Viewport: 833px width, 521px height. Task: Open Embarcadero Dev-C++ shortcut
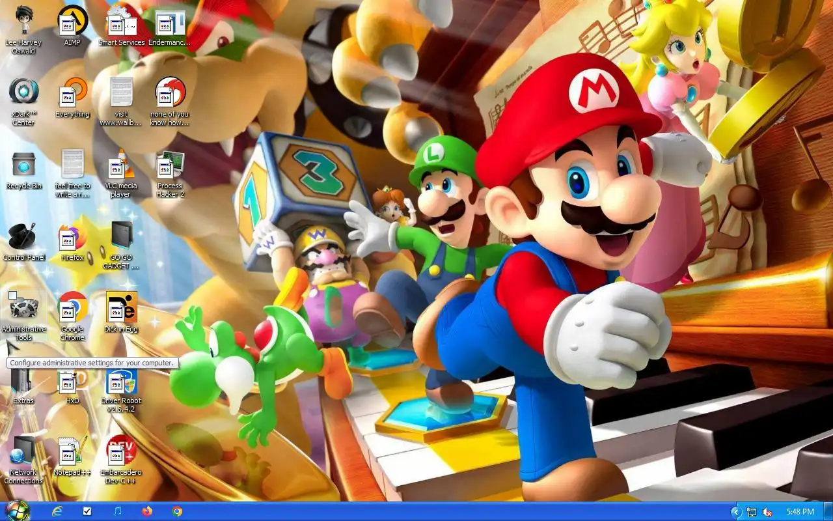[121, 459]
